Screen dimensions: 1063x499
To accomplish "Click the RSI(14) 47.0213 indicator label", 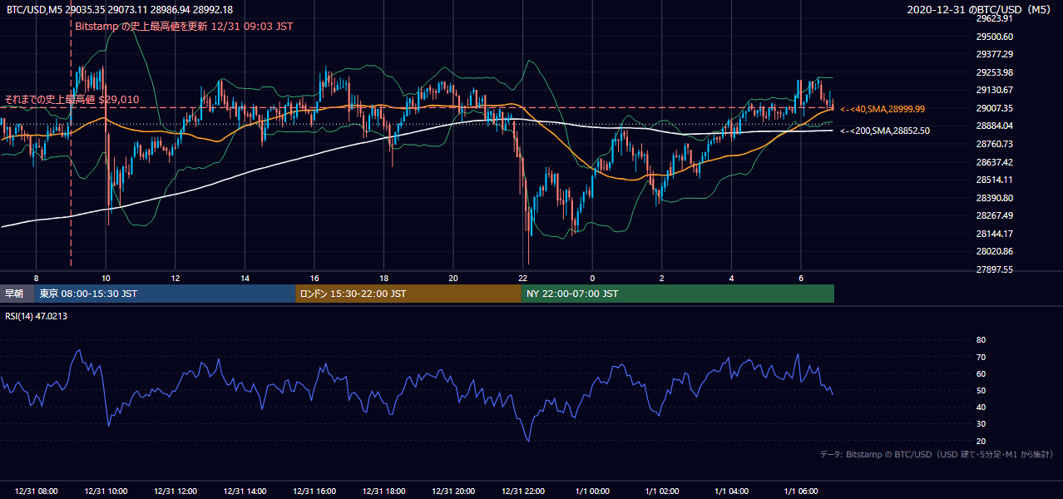I will [x=37, y=315].
